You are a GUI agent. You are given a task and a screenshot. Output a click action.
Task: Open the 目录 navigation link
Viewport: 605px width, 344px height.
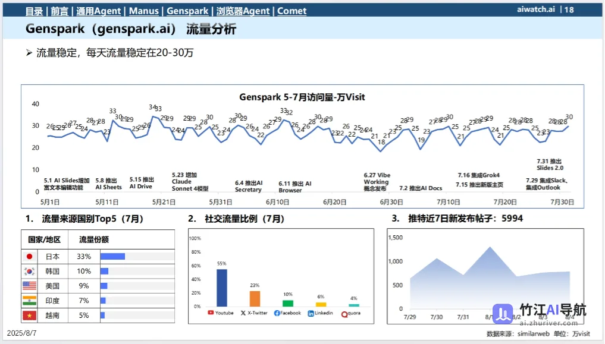coord(34,11)
